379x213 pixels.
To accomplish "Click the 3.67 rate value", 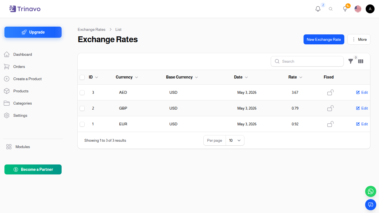I will point(295,92).
